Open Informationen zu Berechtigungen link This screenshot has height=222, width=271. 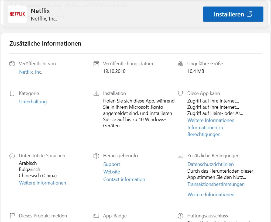point(205,131)
